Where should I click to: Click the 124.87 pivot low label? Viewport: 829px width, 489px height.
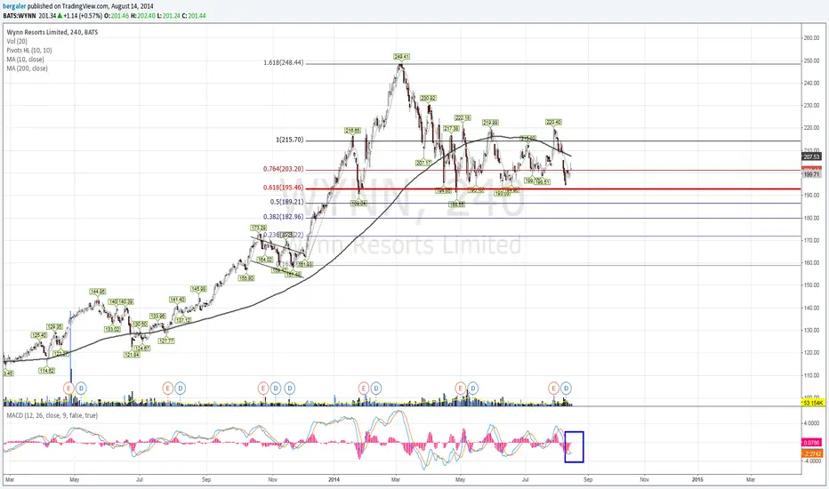pos(142,349)
